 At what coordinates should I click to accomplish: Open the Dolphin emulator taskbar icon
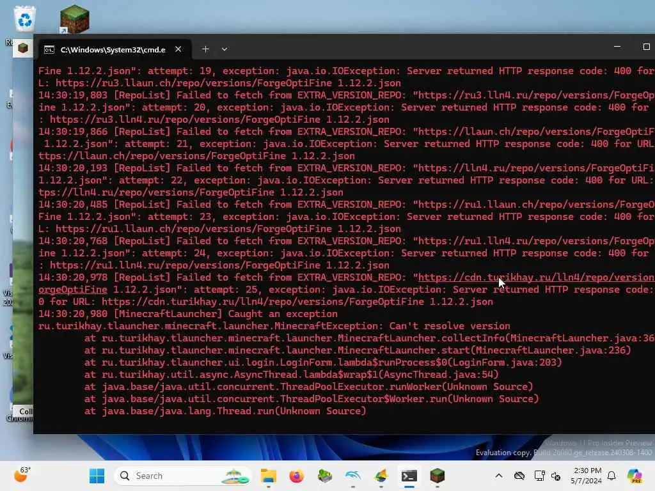tap(353, 476)
